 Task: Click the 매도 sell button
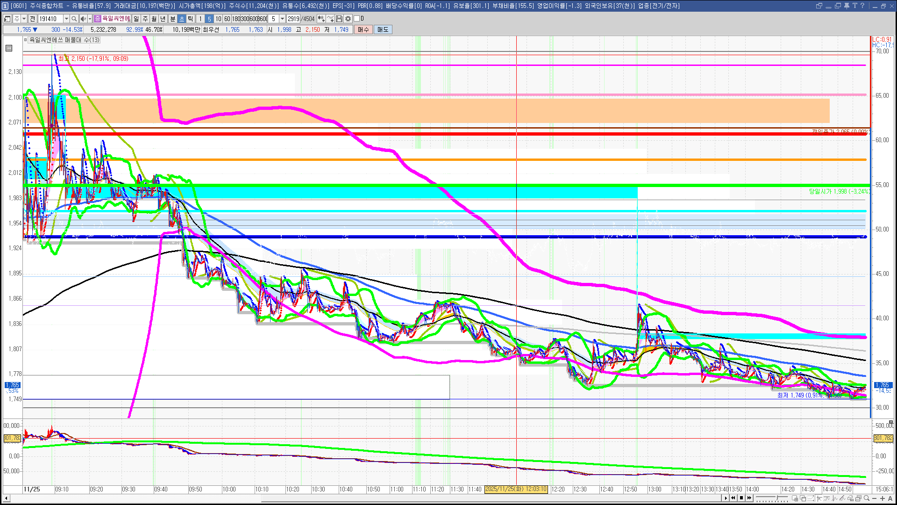383,29
